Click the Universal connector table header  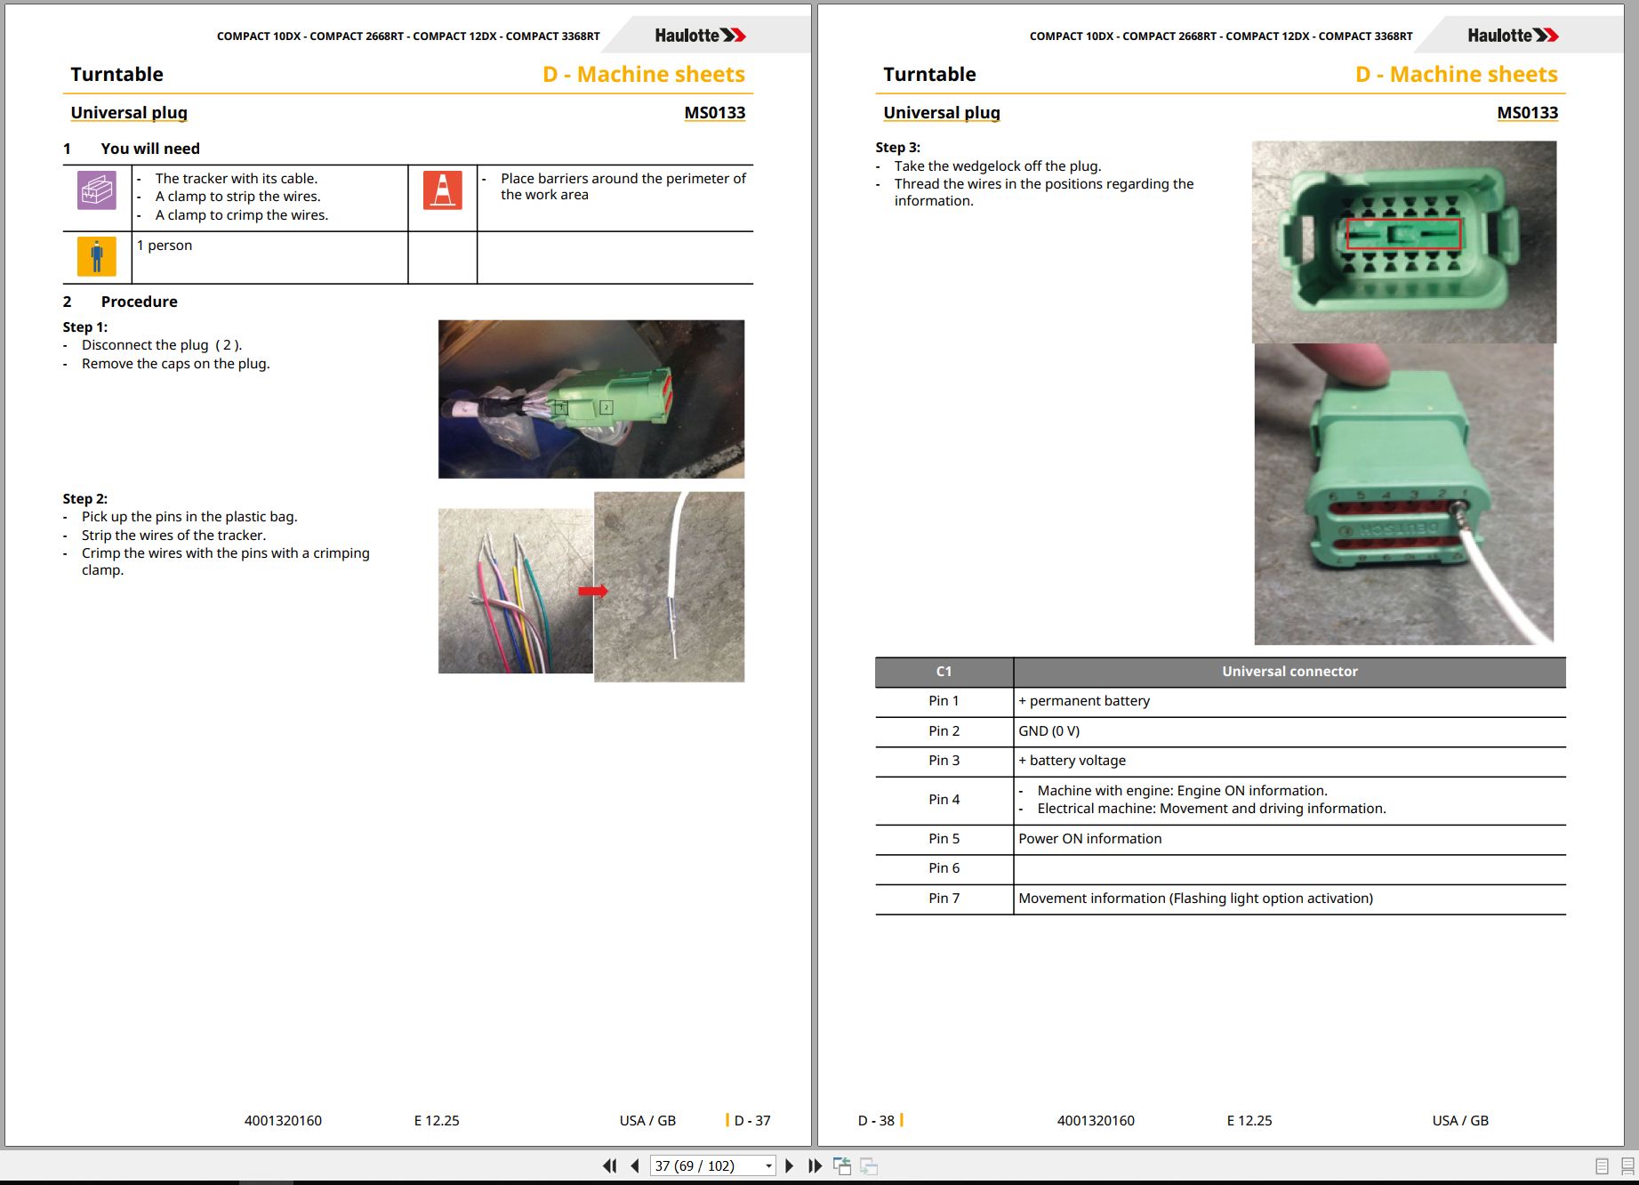click(1290, 672)
